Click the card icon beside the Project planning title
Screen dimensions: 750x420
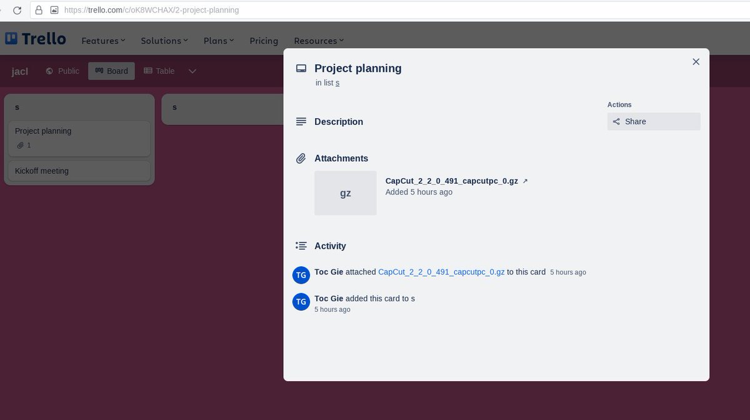(x=301, y=69)
